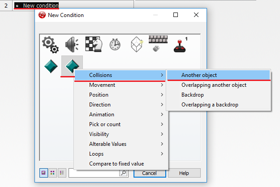Screen dimensions: 280x187
Task: Open the Collisions submenu
Action: point(120,75)
